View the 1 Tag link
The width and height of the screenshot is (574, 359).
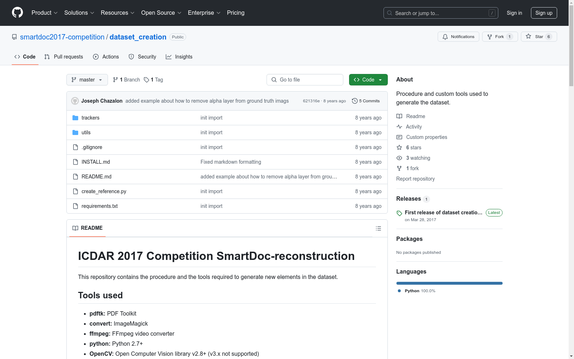pos(153,80)
